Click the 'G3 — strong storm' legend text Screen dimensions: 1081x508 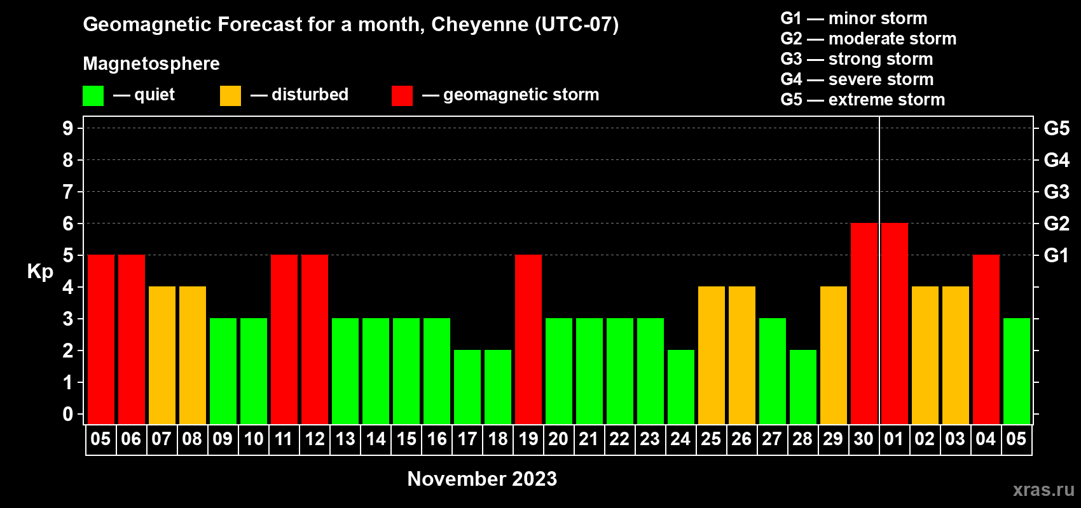[x=857, y=59]
